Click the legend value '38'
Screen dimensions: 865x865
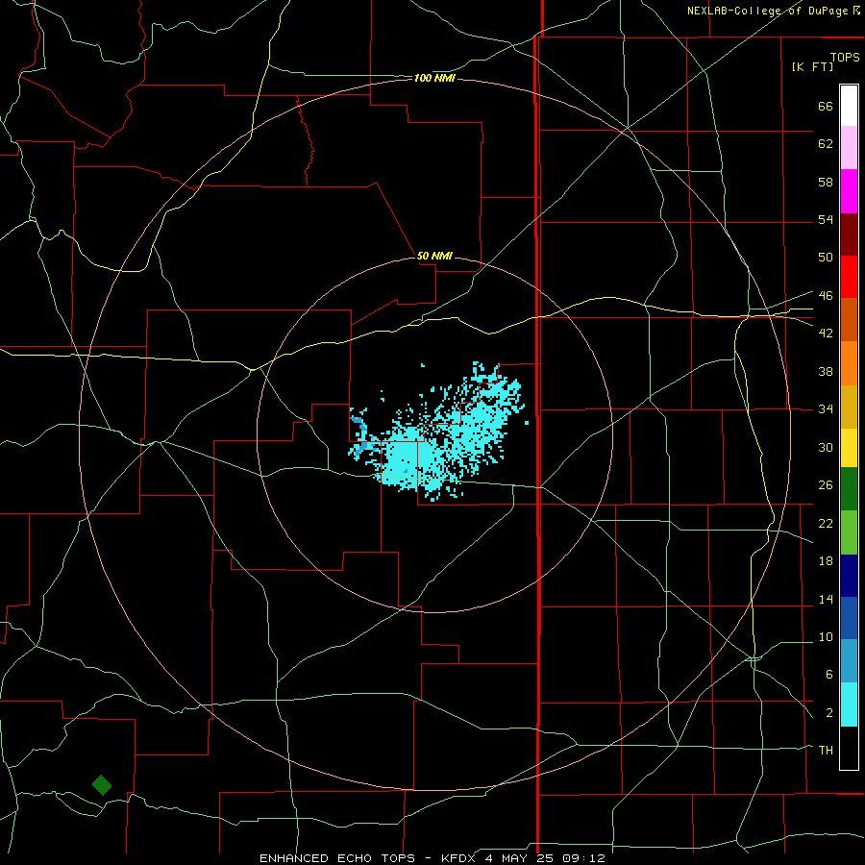coord(826,371)
